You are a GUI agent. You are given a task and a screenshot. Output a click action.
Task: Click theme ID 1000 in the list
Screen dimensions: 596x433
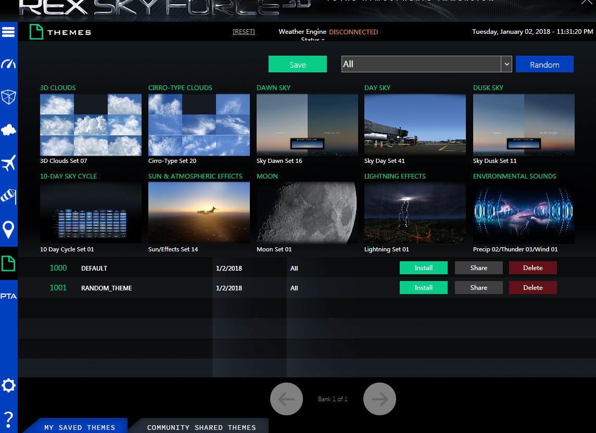58,268
